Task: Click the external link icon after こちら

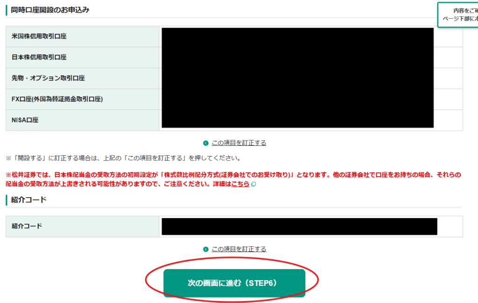Action: [x=253, y=185]
